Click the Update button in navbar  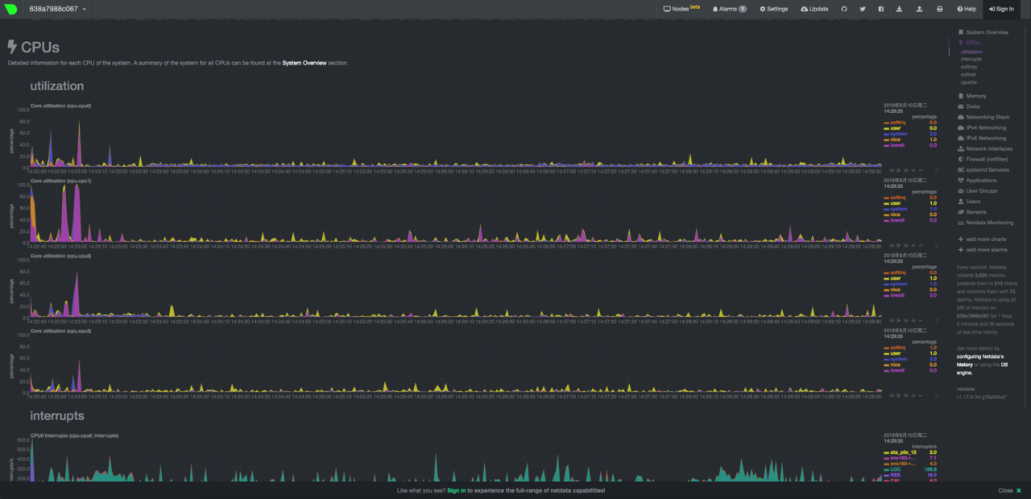coord(814,9)
